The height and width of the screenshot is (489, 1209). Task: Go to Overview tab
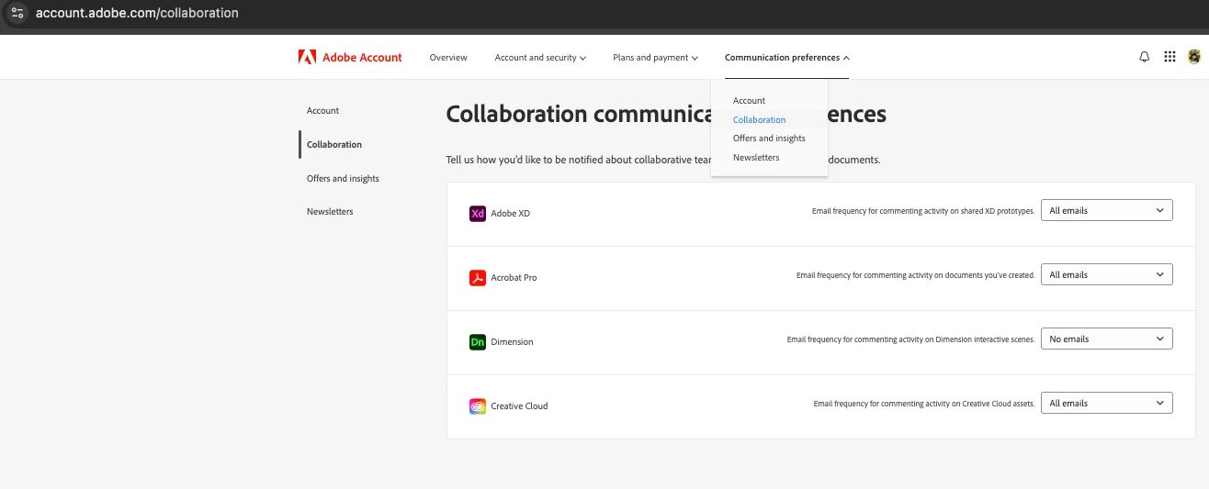448,58
